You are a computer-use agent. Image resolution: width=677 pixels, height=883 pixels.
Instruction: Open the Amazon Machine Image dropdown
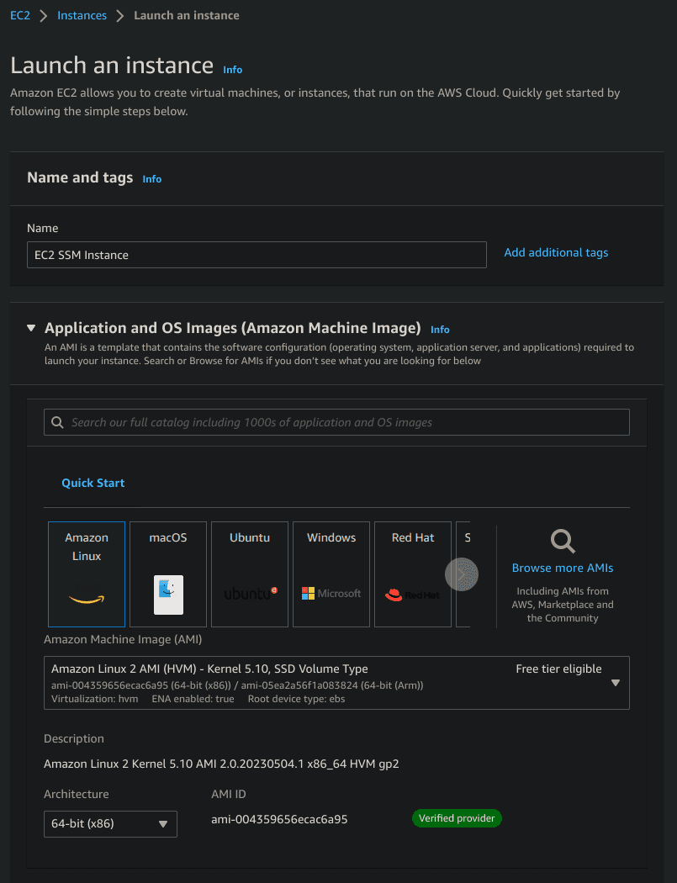click(617, 682)
